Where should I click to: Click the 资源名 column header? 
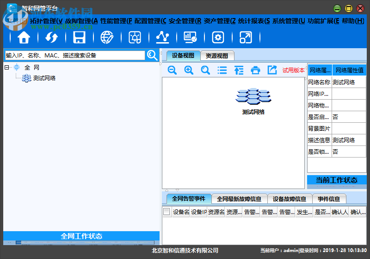[x=216, y=212]
